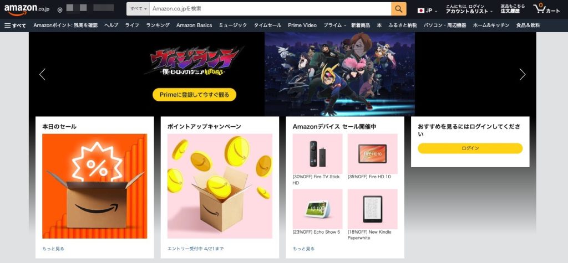568x263 pixels.
Task: Open the ランキング menu item
Action: [158, 25]
